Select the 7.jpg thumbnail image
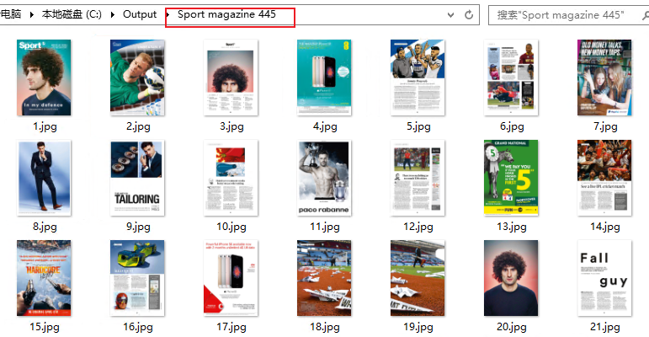The image size is (649, 337). 604,78
